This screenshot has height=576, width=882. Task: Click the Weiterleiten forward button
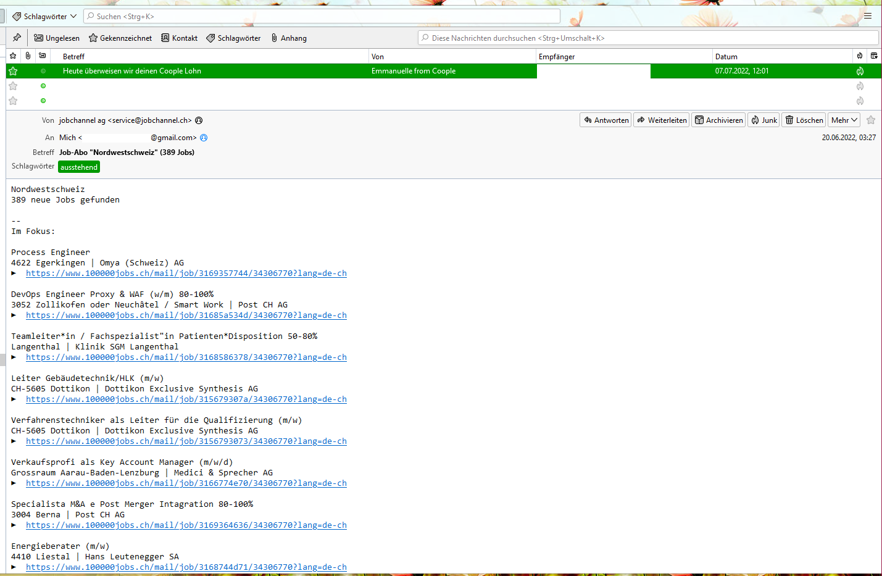click(x=662, y=120)
